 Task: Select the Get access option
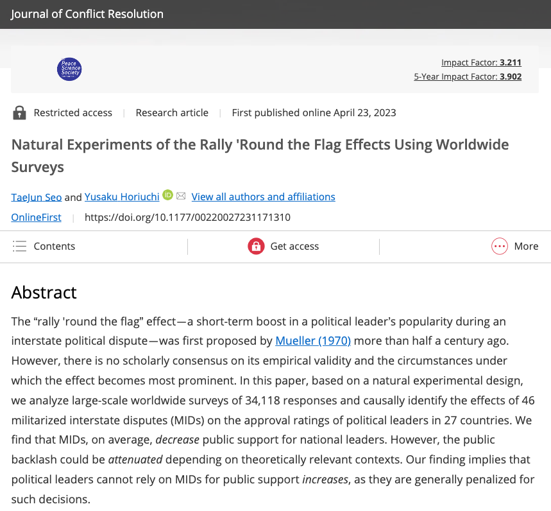(x=284, y=246)
